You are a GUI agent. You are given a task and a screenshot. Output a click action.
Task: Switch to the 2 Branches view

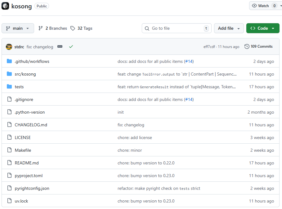pyautogui.click(x=56, y=28)
